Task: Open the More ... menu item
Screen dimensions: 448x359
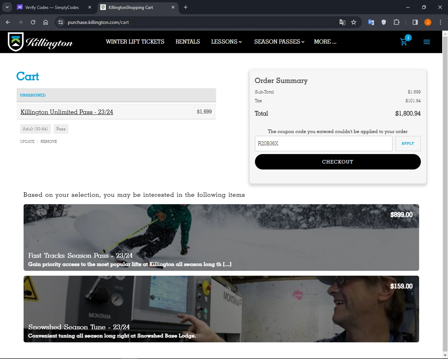Action: coord(325,42)
